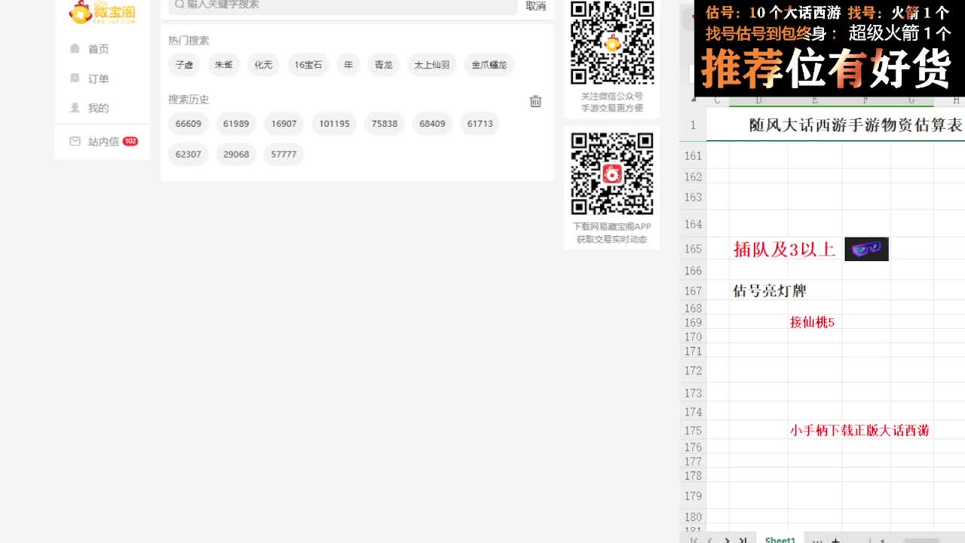Add a new worksheet with plus button

(835, 539)
